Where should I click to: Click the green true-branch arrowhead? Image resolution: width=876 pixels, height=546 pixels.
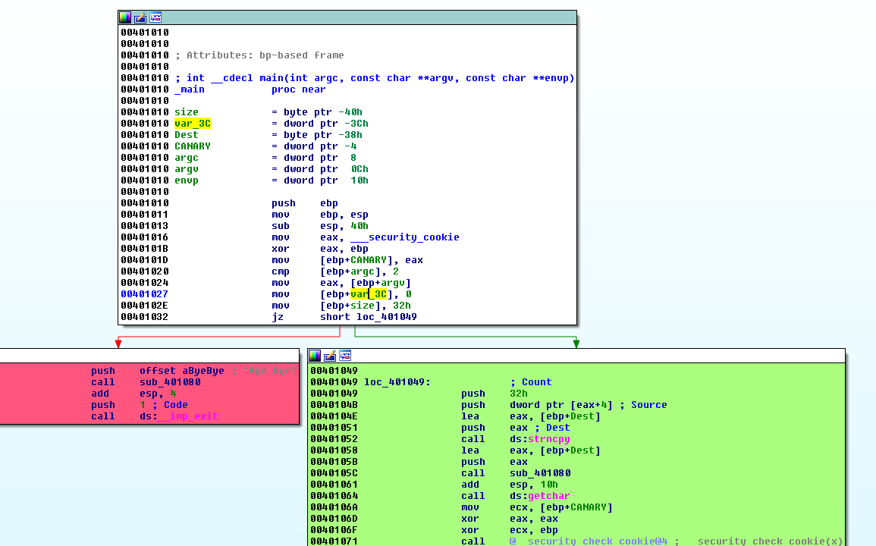[x=576, y=344]
